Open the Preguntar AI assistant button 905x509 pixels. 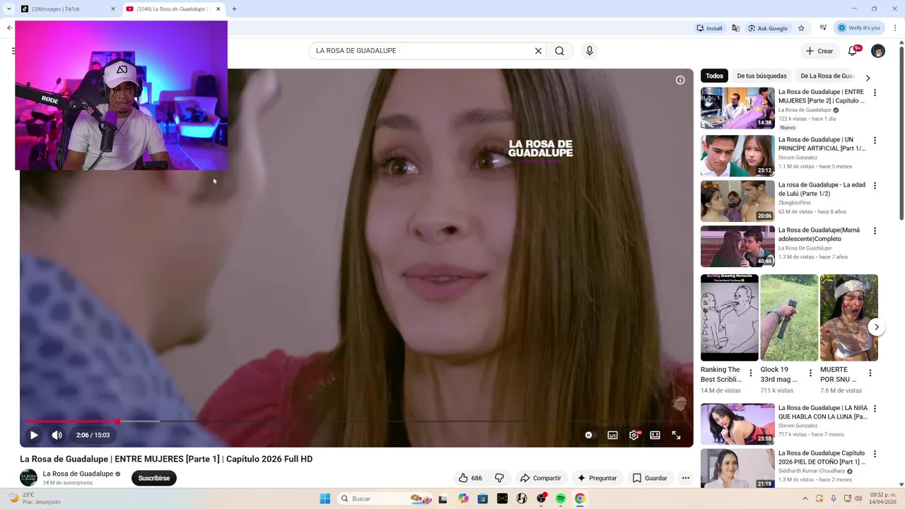pos(597,478)
